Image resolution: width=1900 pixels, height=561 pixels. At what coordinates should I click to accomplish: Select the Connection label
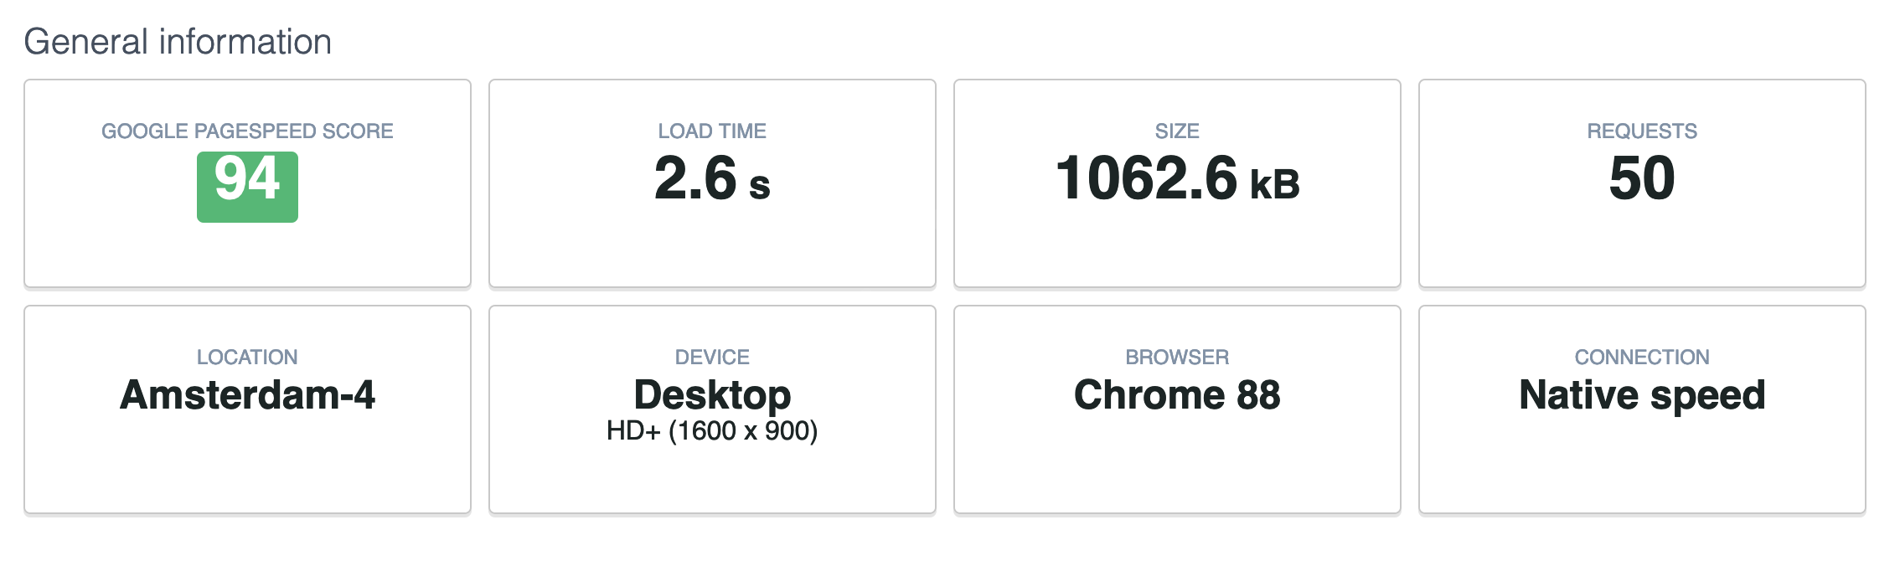click(x=1642, y=358)
